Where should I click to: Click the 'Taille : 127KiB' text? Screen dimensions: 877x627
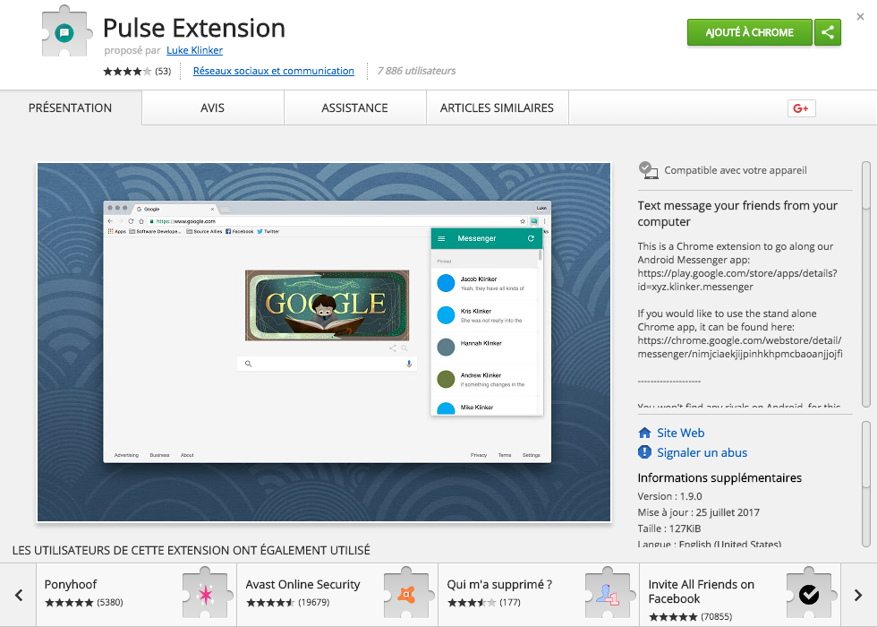669,528
